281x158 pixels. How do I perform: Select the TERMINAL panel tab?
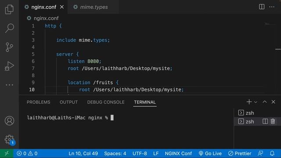click(145, 102)
